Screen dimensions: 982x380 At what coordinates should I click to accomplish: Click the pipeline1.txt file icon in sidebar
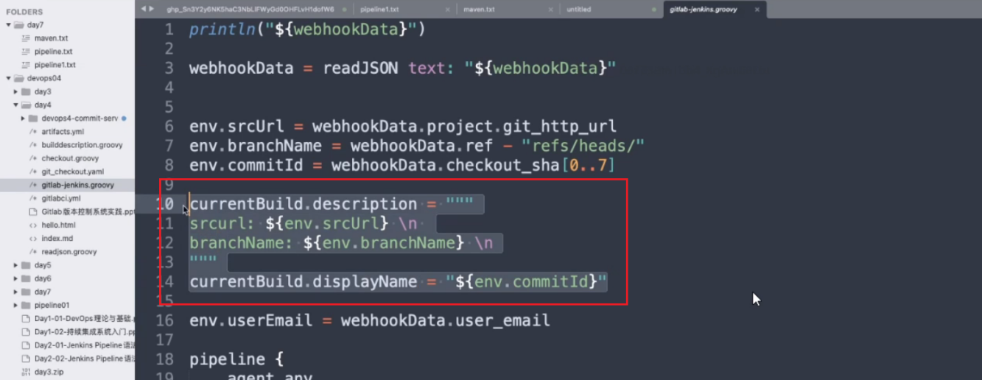pyautogui.click(x=27, y=65)
